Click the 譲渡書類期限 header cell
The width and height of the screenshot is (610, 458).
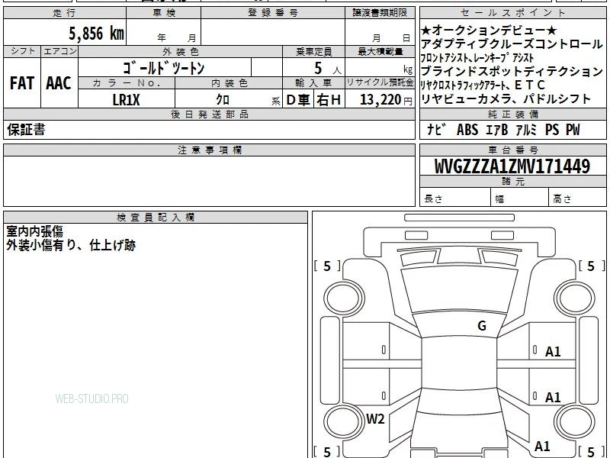(x=380, y=13)
